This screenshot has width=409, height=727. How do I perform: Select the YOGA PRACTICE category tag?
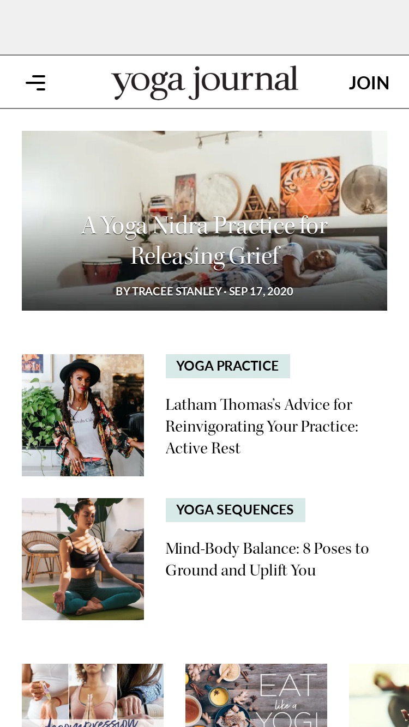pyautogui.click(x=228, y=366)
